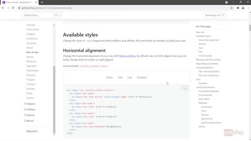The height and width of the screenshot is (141, 251).
Task: Expand the About sidebar section
Action: pos(29,121)
